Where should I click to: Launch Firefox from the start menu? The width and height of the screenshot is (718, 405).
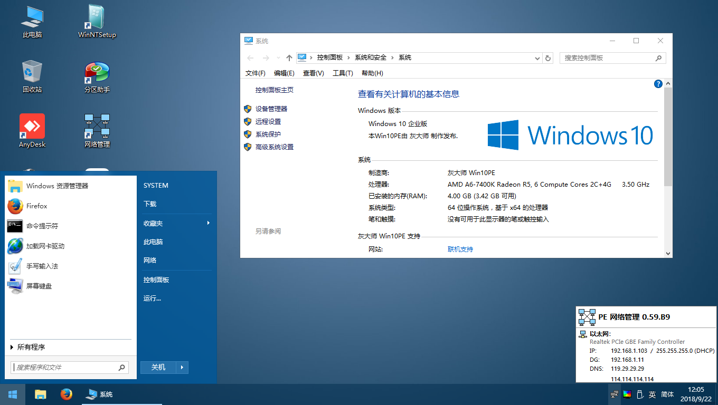coord(71,206)
